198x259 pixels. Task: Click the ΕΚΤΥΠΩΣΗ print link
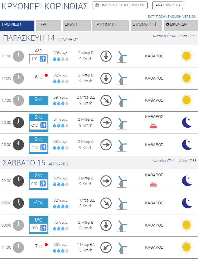[156, 17]
